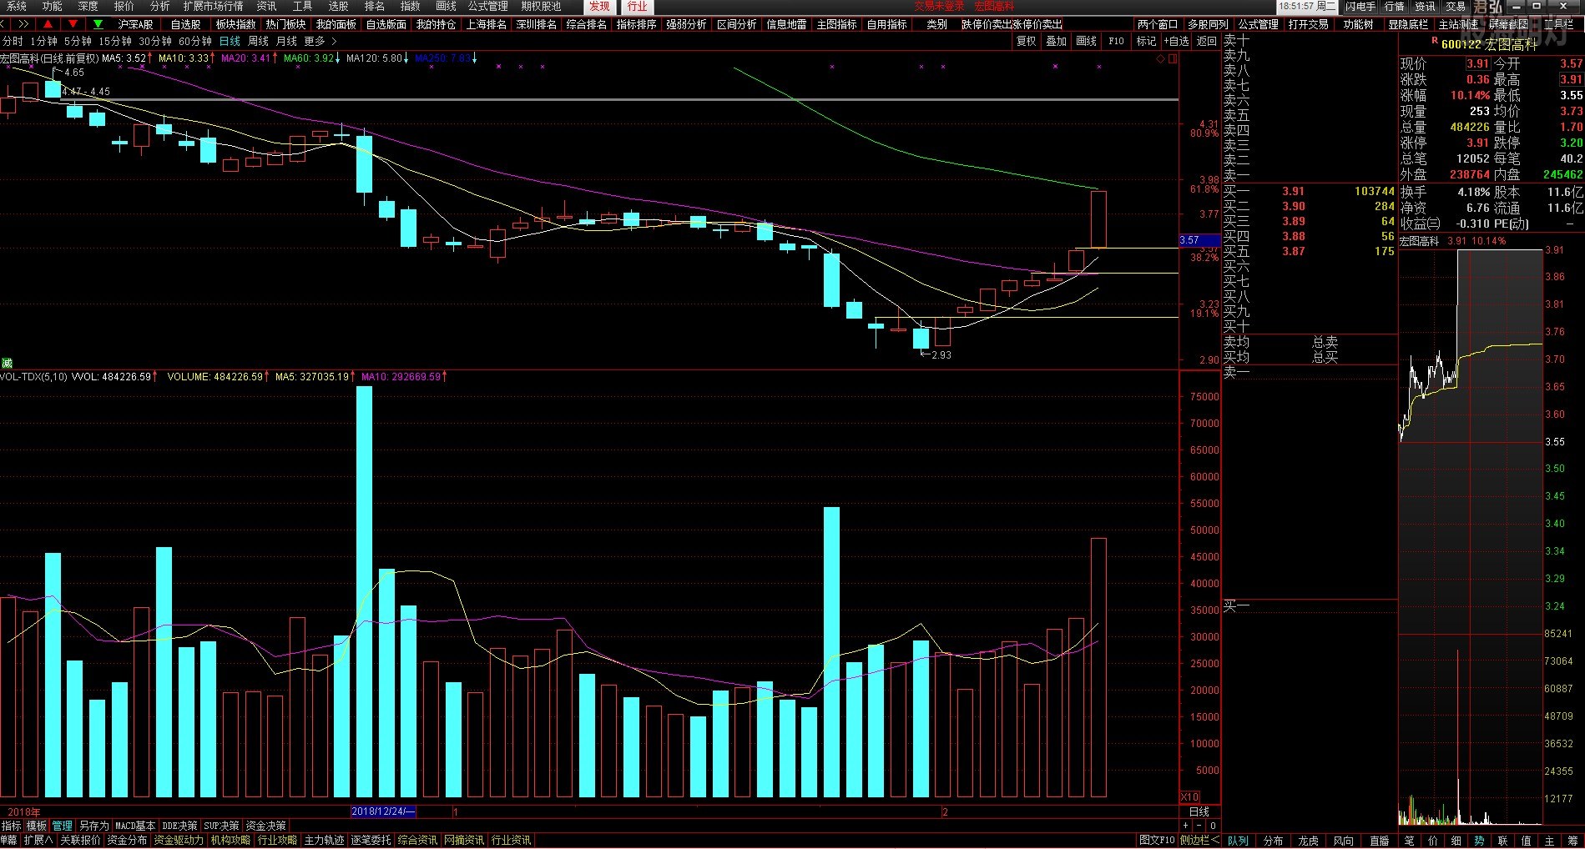Click the 筹 icon in bottom right bar
This screenshot has height=849, width=1585.
click(x=1572, y=841)
